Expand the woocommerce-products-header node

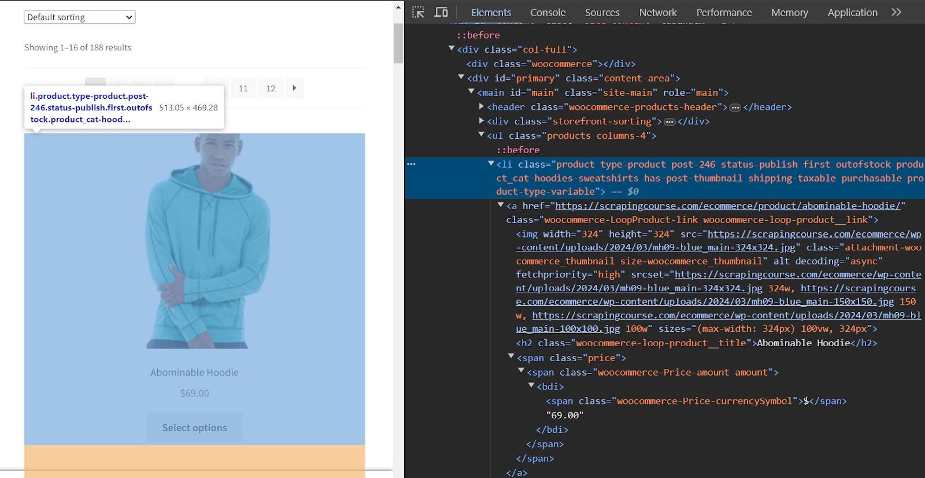(482, 106)
